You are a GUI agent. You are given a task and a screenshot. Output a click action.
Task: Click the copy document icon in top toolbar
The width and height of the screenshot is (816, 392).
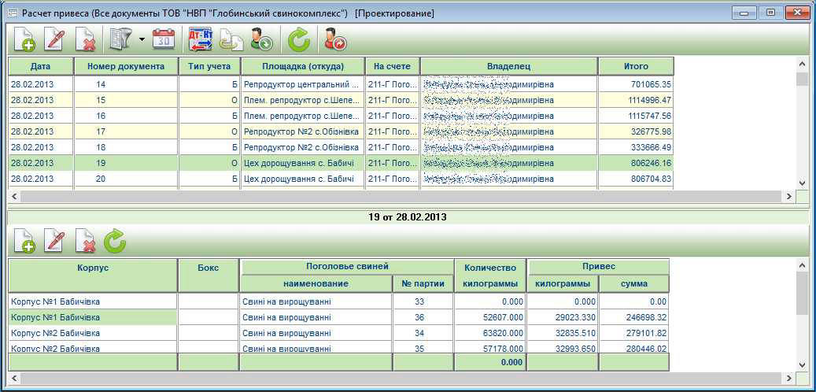229,39
